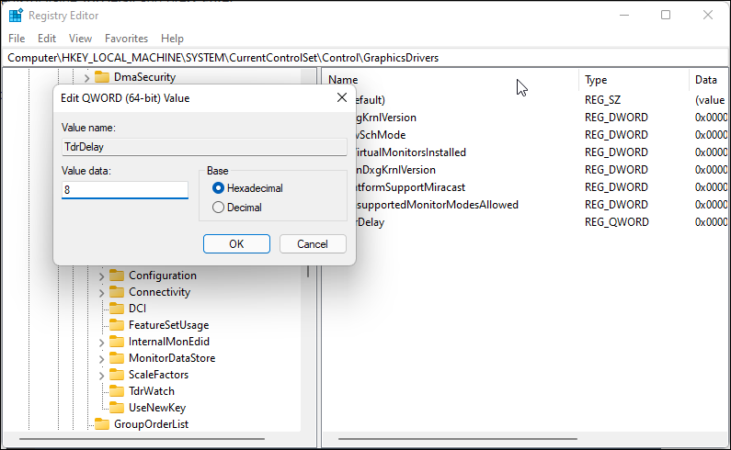This screenshot has width=731, height=450.
Task: Click the InternalMonEdid folder icon
Action: pos(117,342)
